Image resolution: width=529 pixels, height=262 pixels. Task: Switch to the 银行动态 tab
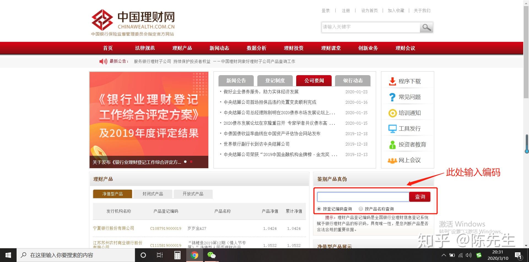pos(353,81)
